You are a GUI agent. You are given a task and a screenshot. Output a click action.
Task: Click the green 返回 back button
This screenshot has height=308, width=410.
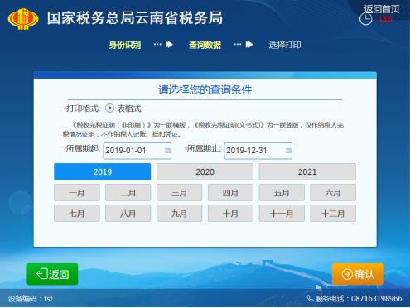[52, 274]
